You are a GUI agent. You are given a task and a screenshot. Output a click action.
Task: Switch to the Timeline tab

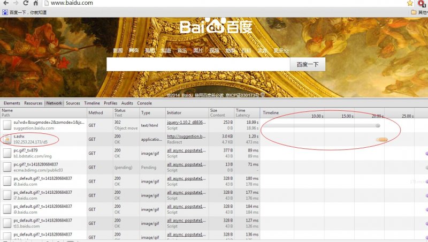click(92, 103)
